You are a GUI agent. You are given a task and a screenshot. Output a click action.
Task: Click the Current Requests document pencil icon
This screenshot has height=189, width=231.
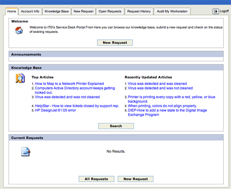coord(26,152)
